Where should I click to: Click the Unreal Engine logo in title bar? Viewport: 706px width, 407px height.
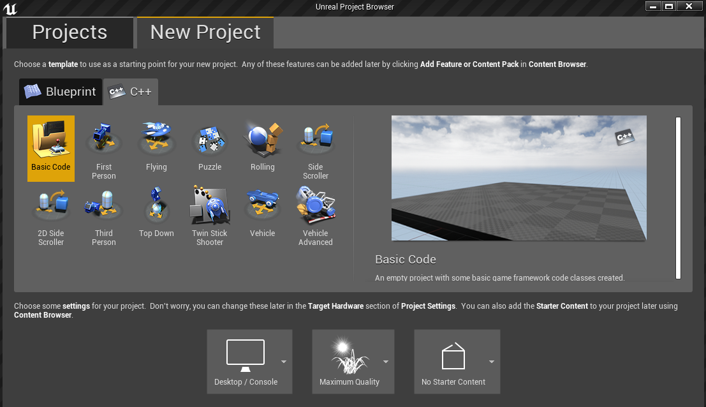click(10, 8)
